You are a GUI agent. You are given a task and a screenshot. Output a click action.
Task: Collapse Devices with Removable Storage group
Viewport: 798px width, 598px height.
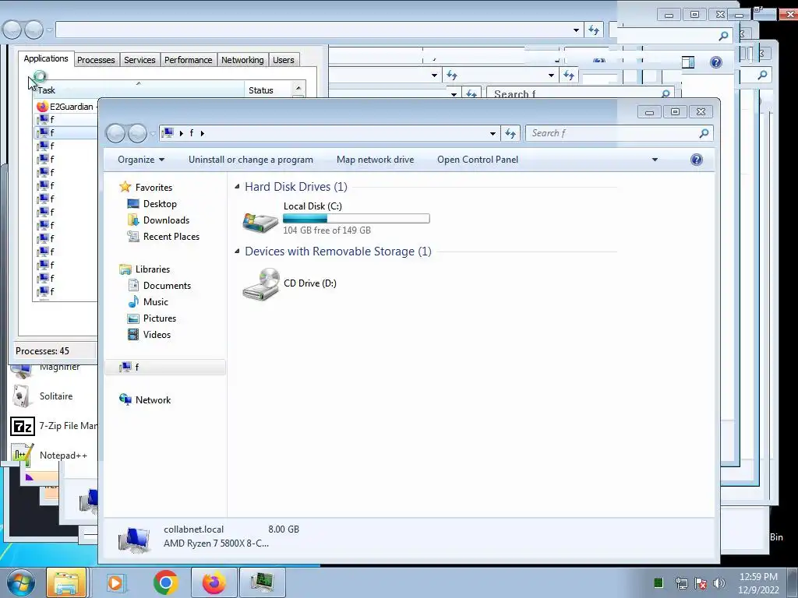click(x=237, y=252)
